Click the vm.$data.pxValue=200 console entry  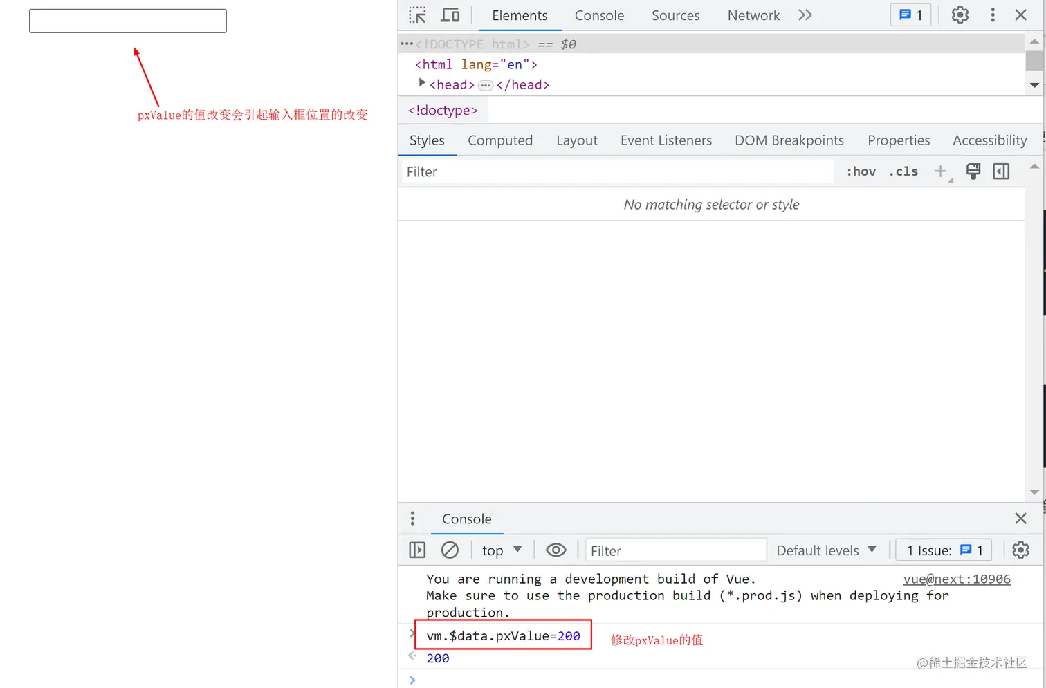coord(503,636)
